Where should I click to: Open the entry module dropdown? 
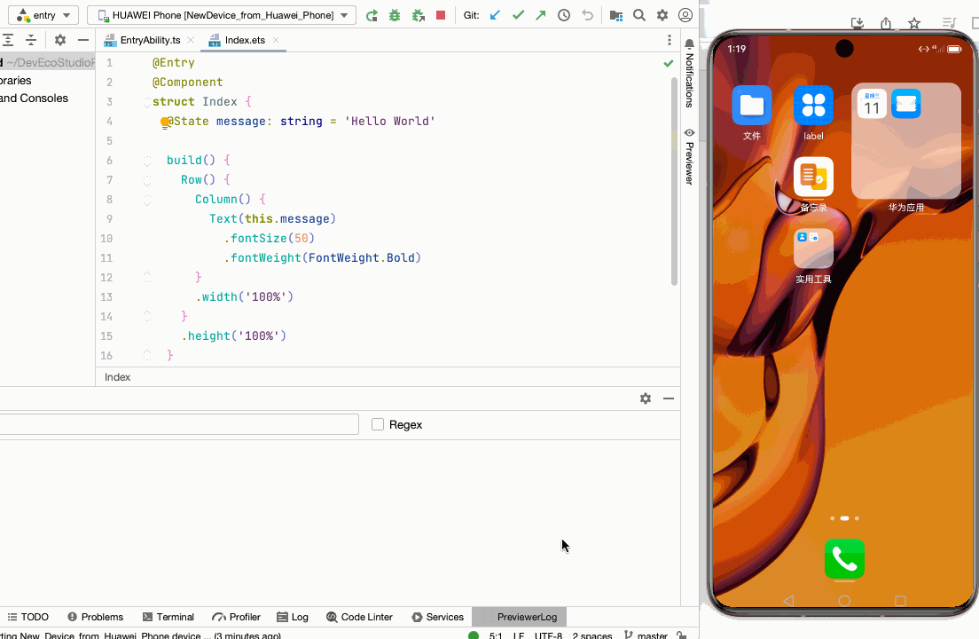(43, 15)
